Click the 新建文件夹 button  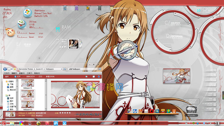50,76
